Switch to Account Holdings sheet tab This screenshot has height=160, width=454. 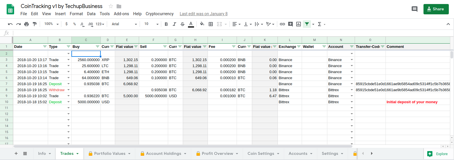(163, 153)
